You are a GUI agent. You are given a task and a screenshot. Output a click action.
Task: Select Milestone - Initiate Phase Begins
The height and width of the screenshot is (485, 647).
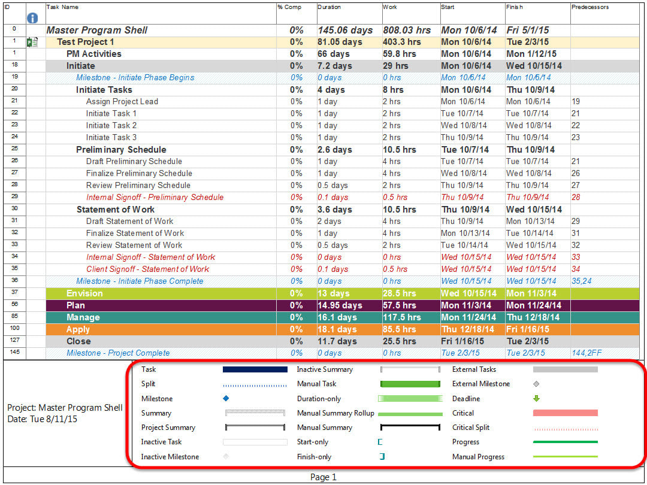click(322, 77)
